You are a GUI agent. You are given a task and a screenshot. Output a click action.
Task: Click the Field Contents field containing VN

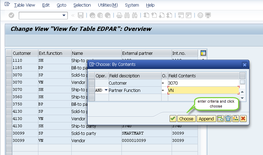(x=203, y=91)
